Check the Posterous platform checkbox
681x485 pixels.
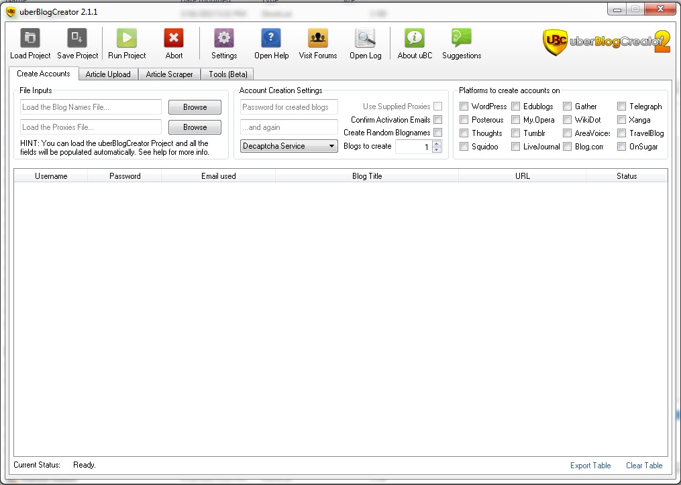point(464,120)
